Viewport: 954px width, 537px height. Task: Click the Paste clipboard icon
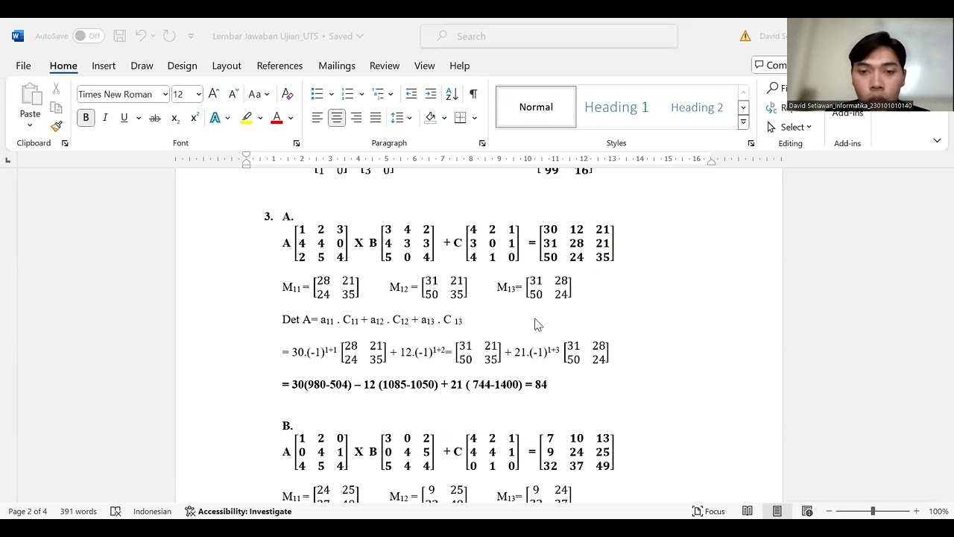tap(31, 95)
